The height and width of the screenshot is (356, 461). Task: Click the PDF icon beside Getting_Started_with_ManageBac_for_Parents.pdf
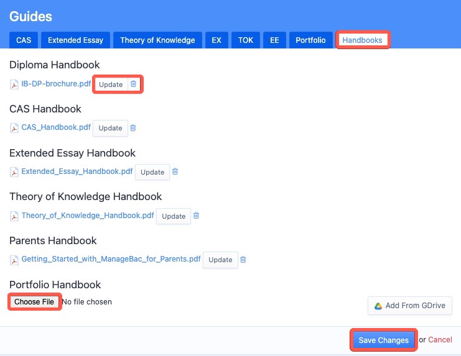pyautogui.click(x=14, y=260)
